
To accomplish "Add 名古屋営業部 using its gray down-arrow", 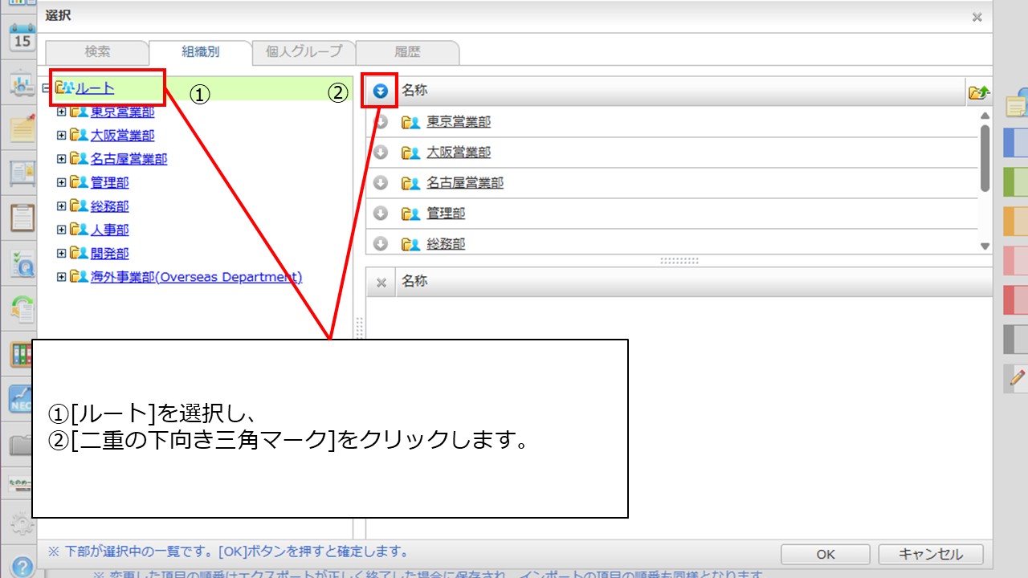I will click(381, 183).
